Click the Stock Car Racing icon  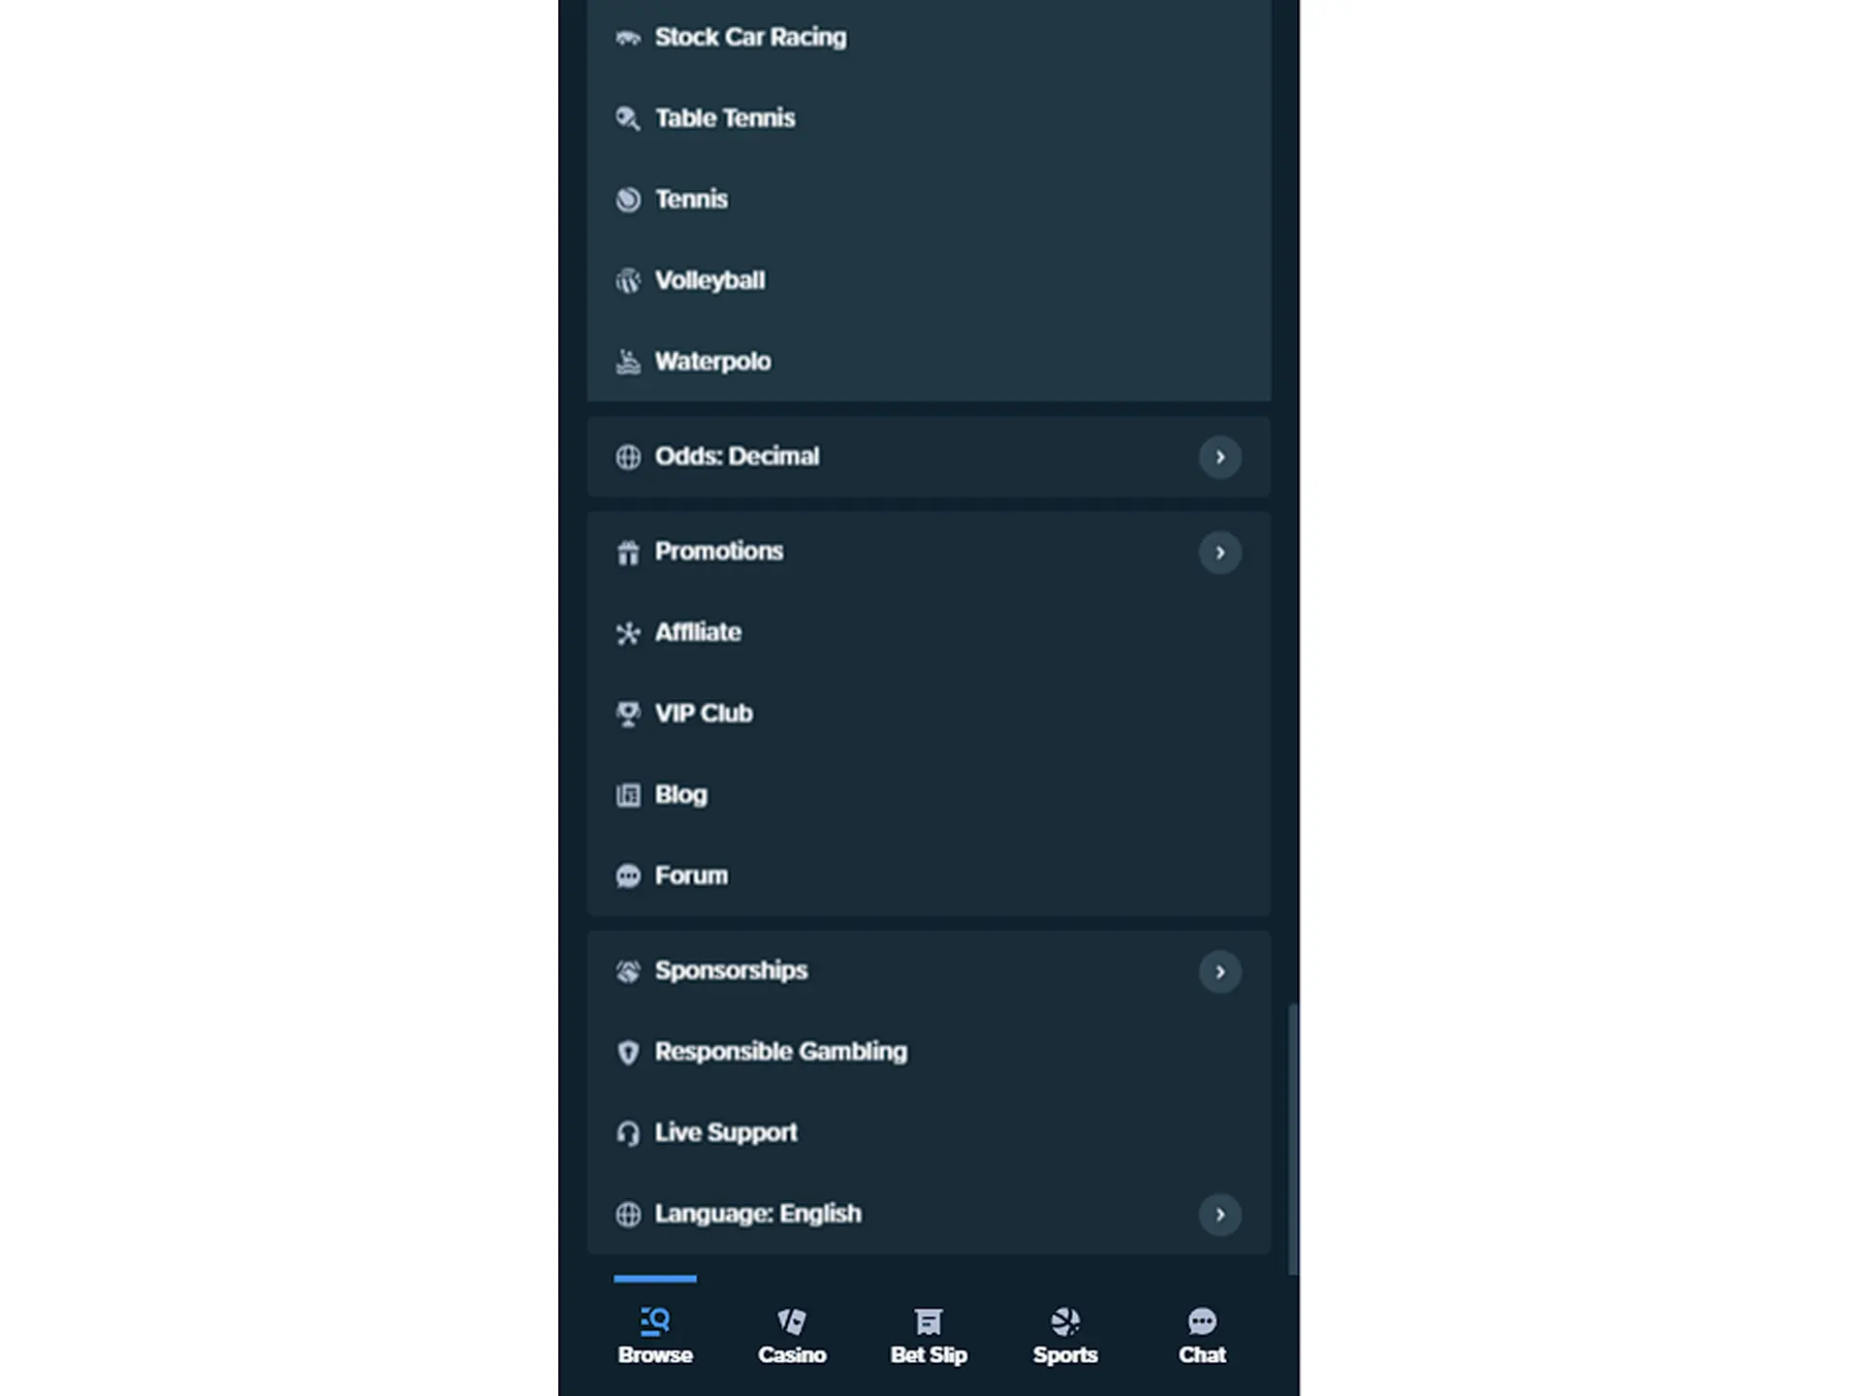coord(626,37)
